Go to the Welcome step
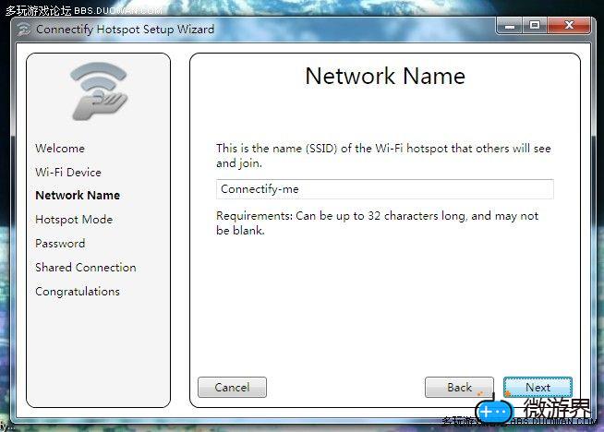Image resolution: width=604 pixels, height=432 pixels. click(x=60, y=149)
